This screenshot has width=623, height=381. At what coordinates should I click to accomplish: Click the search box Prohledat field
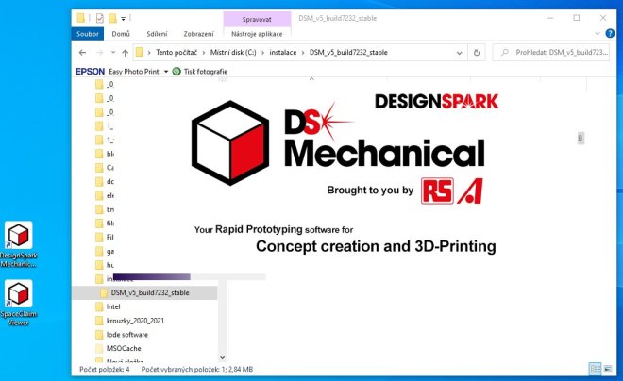click(x=557, y=52)
